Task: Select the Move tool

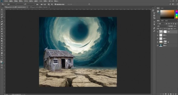Action: point(2,10)
